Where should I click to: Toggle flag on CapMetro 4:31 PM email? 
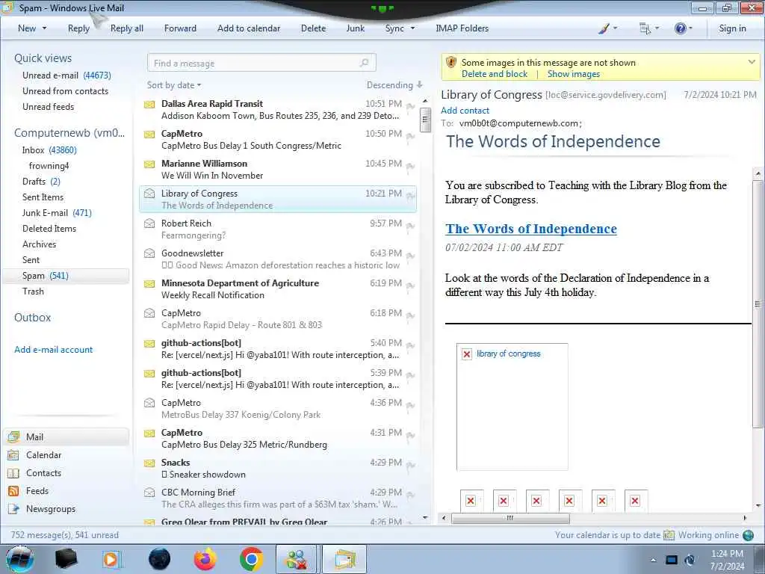coord(410,435)
